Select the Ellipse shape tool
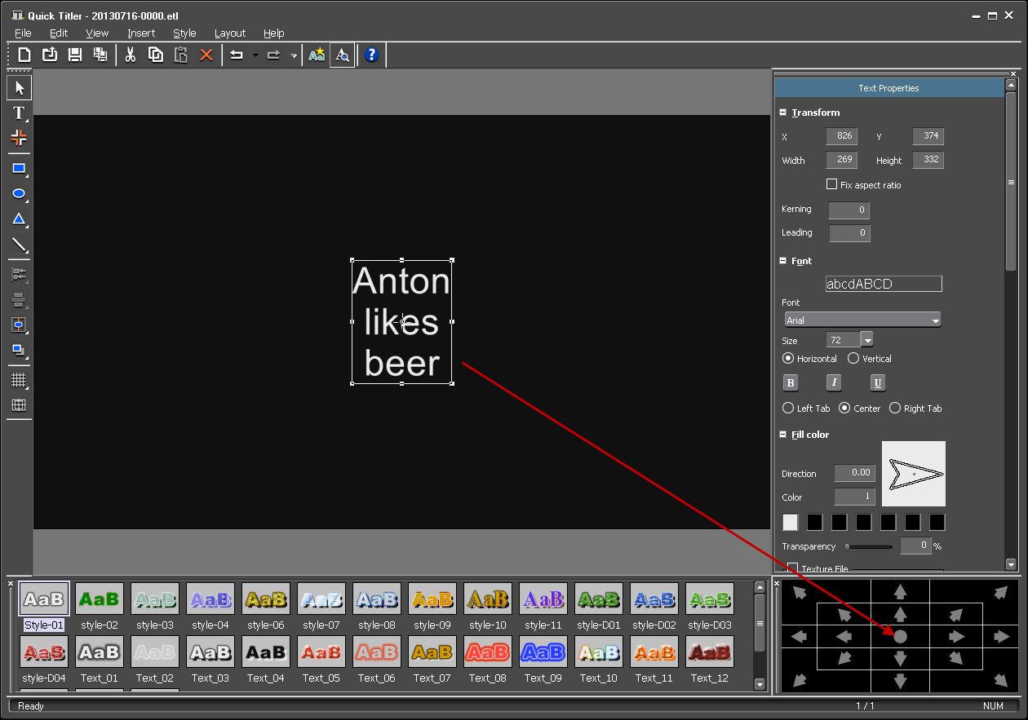The image size is (1028, 720). click(19, 194)
